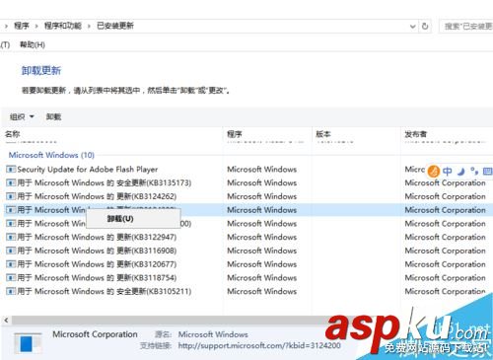The width and height of the screenshot is (493, 360).
Task: Select the 更新(KB3118754) entry
Action: pyautogui.click(x=97, y=277)
